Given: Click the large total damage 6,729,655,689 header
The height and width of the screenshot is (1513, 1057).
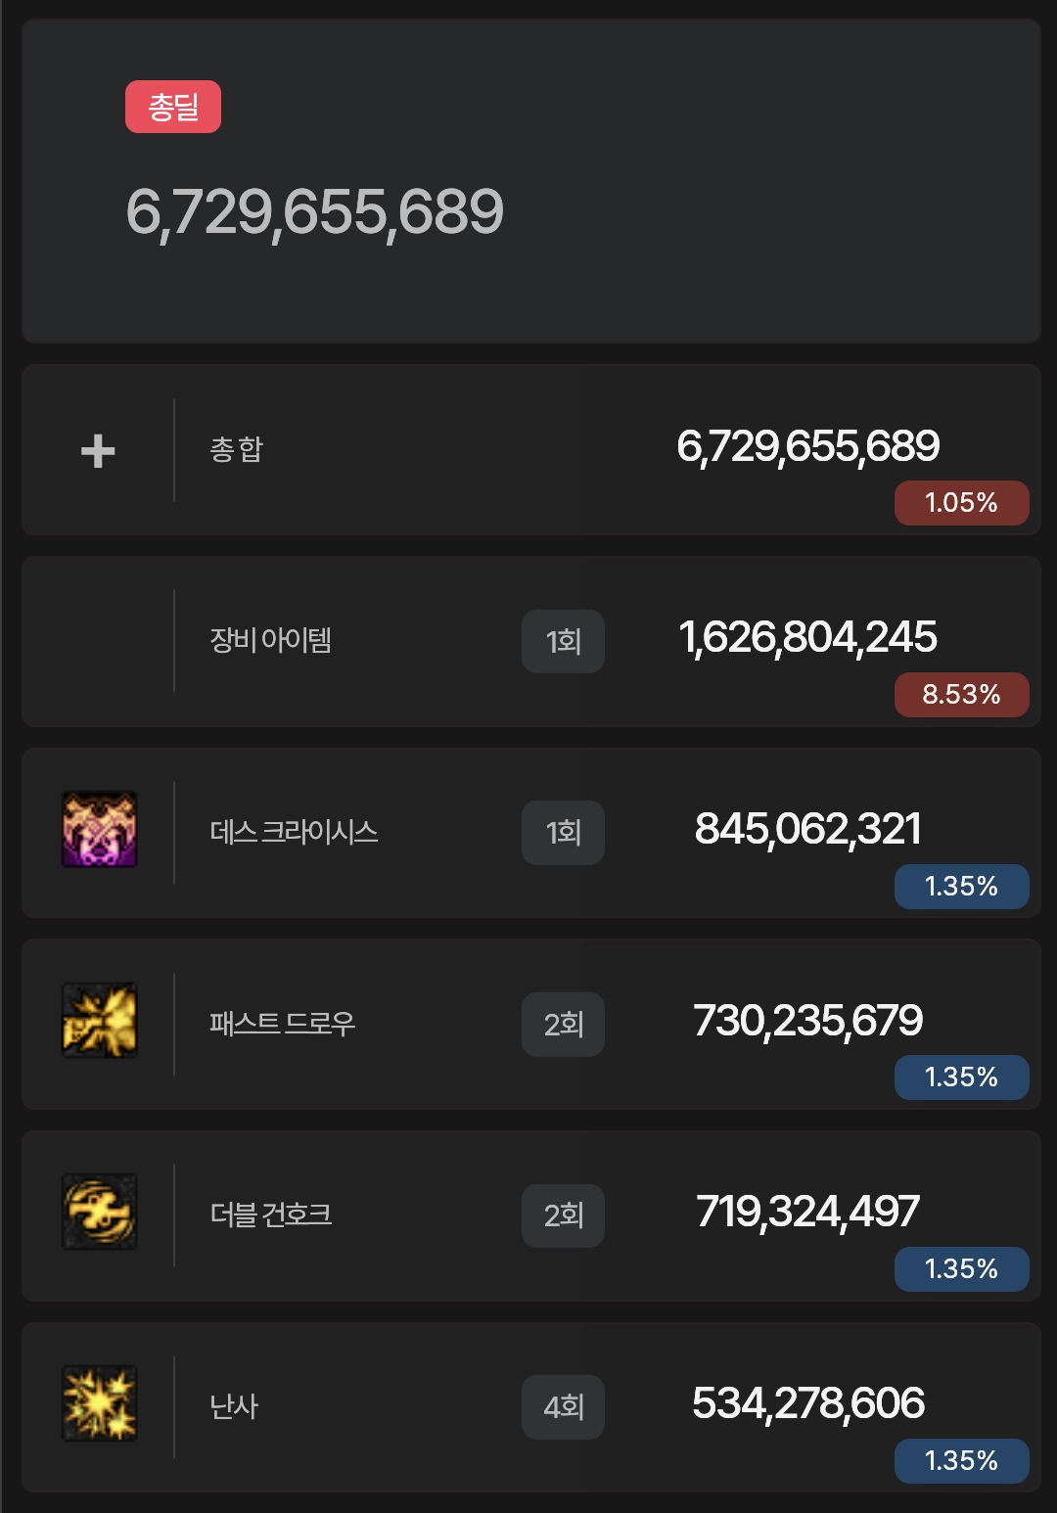Looking at the screenshot, I should (x=315, y=213).
